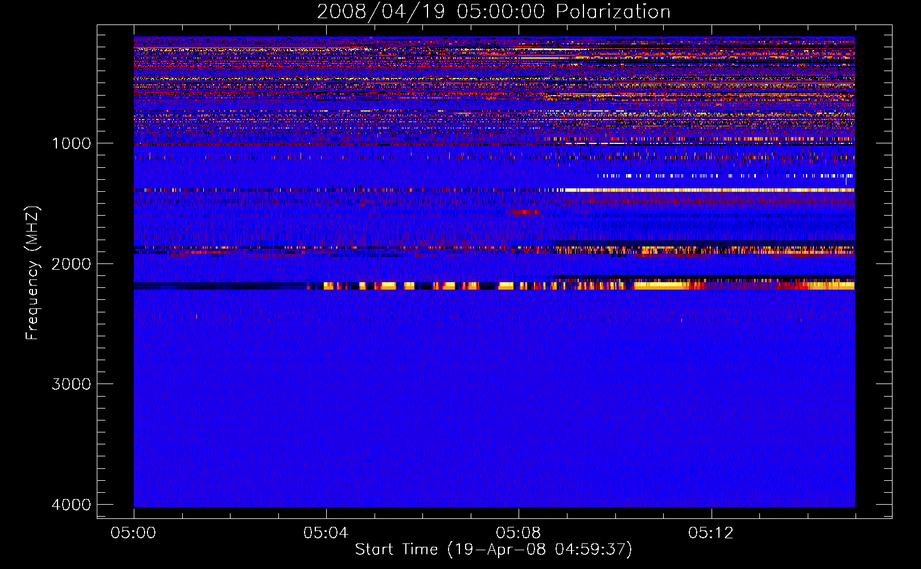
Task: Click the "1000" frequency tick label
Action: (71, 143)
